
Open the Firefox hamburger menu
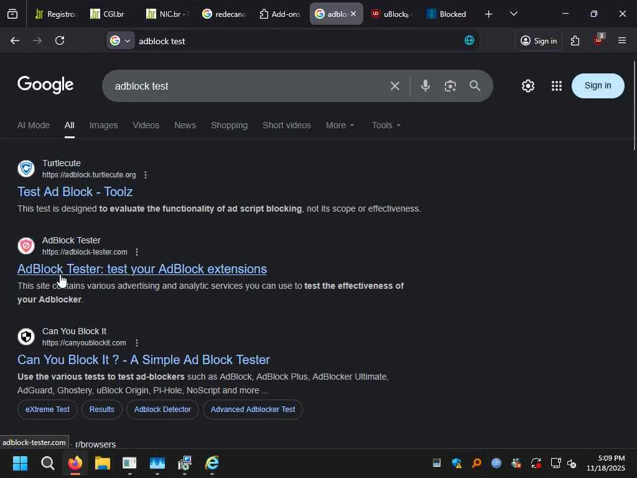point(622,40)
